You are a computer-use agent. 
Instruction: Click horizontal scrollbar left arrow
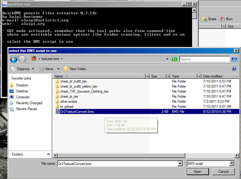click(x=55, y=156)
